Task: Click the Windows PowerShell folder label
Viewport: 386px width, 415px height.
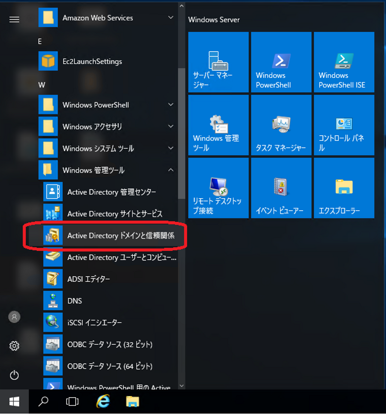Action: click(x=96, y=105)
